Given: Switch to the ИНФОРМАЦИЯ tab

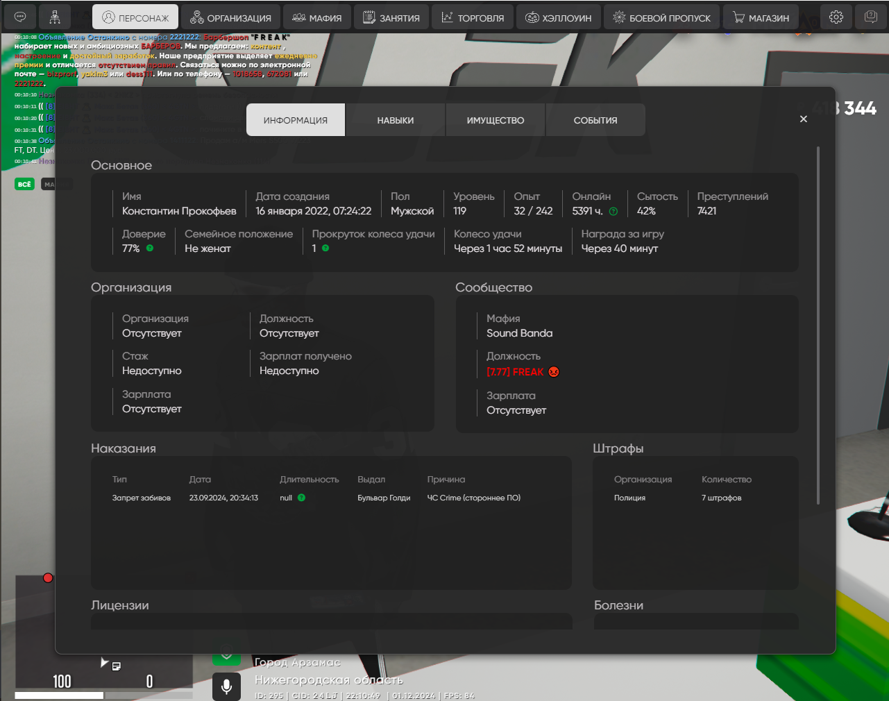Looking at the screenshot, I should pos(296,120).
